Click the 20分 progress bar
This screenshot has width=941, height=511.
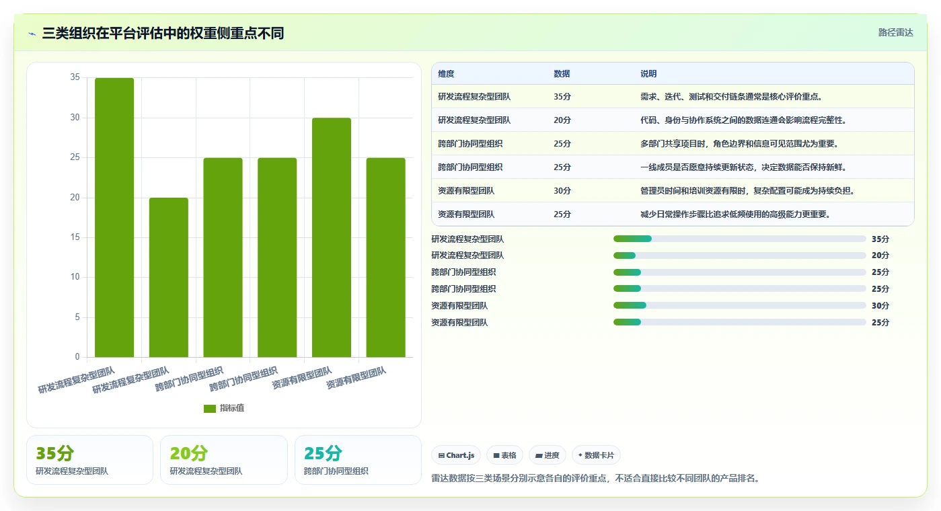tap(739, 255)
